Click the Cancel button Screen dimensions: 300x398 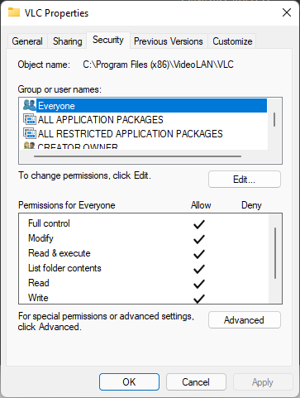point(196,382)
